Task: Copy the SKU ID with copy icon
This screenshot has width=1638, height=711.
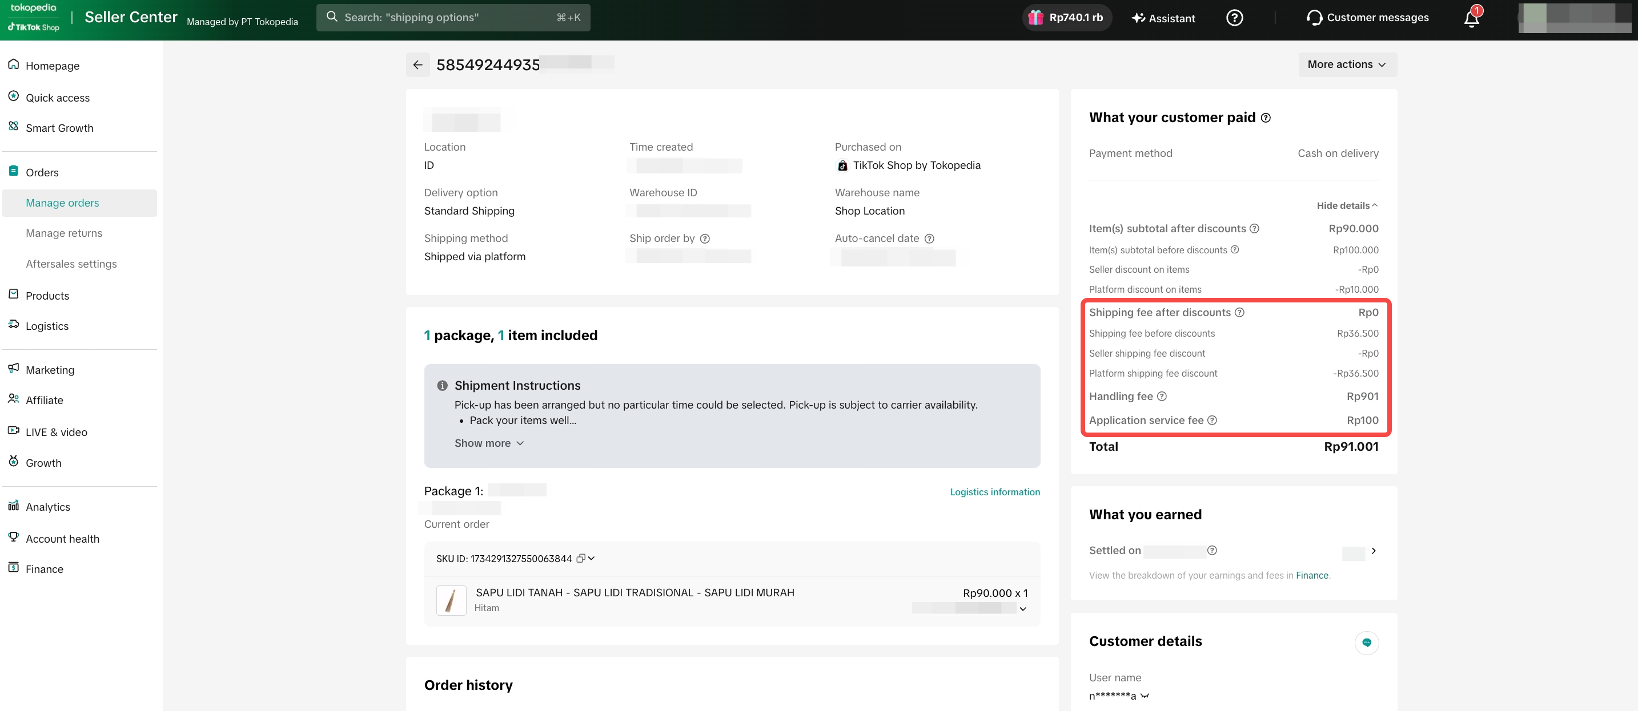Action: pyautogui.click(x=580, y=559)
